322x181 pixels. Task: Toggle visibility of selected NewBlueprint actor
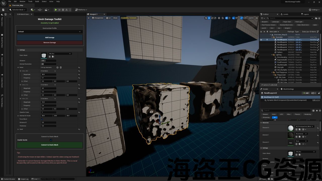click(261, 40)
